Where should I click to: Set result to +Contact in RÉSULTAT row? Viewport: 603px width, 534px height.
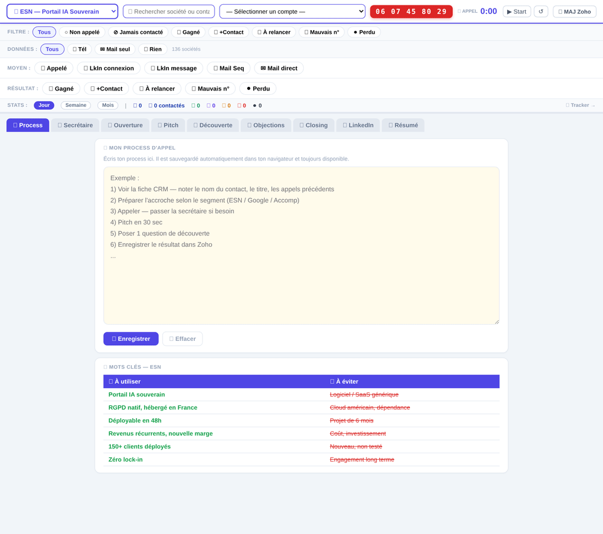point(107,89)
